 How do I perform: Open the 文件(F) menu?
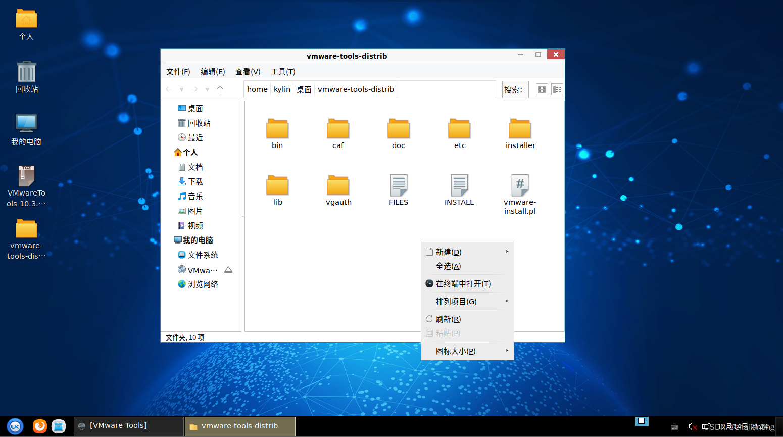pos(178,72)
